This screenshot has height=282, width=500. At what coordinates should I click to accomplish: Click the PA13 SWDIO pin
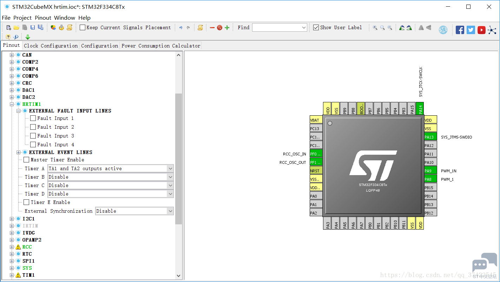click(430, 137)
